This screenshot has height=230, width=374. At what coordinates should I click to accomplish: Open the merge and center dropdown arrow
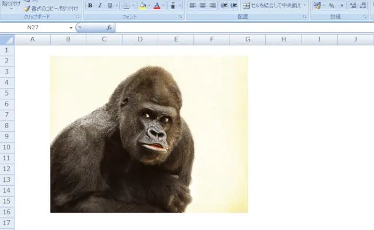(305, 6)
